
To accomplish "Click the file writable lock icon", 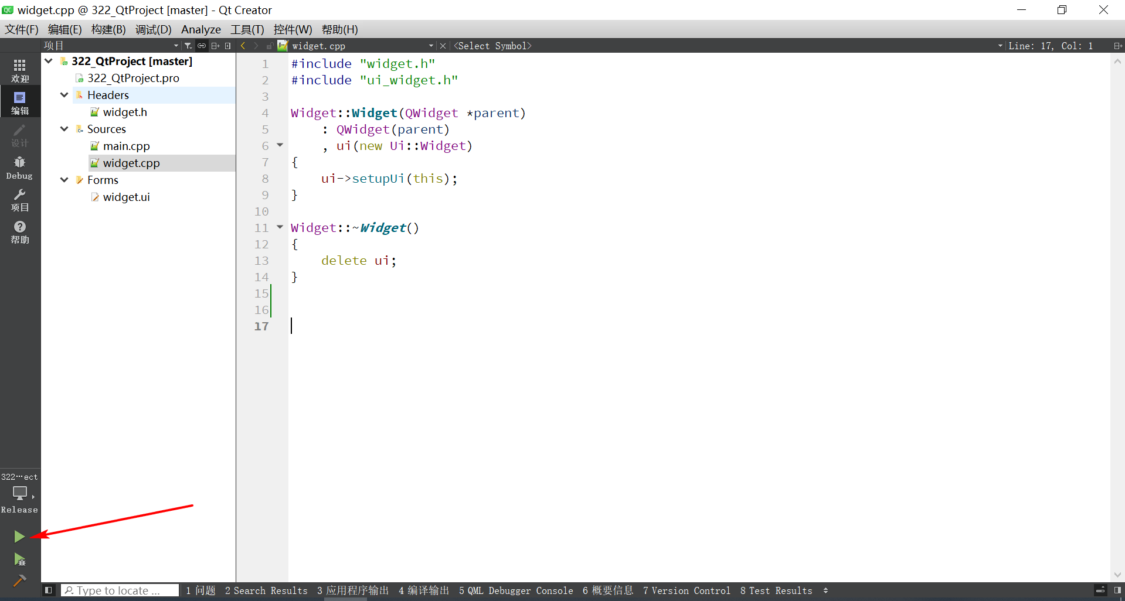I will pos(270,46).
